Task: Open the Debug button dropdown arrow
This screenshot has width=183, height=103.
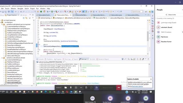Action: pos(49,11)
